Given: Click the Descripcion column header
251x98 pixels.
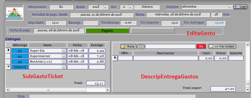Looking at the screenshot, I should click(x=166, y=53).
